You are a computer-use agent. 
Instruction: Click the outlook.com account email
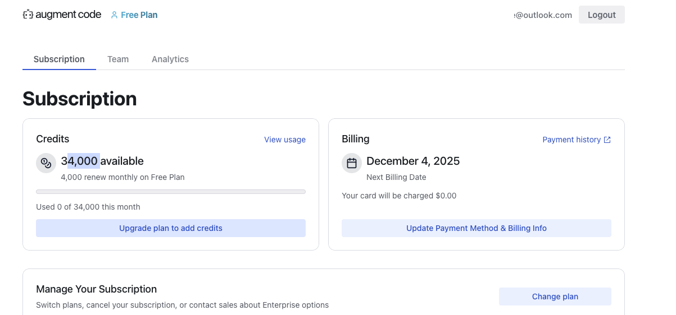click(x=543, y=15)
